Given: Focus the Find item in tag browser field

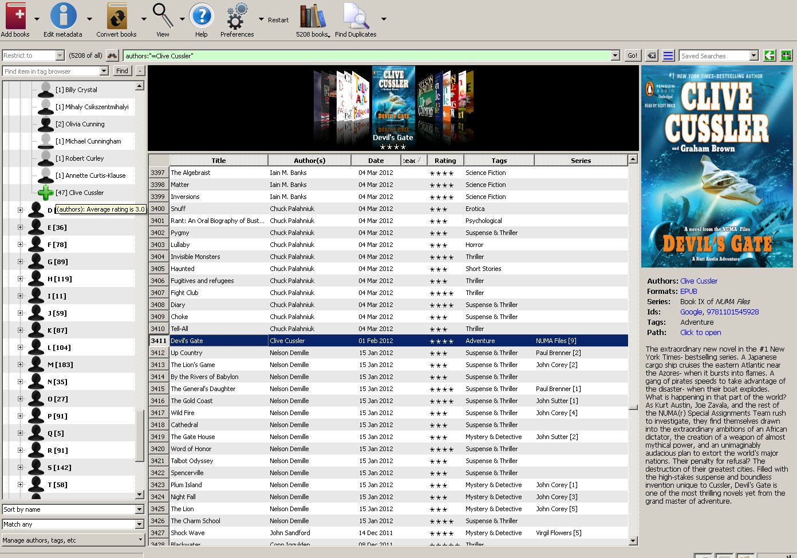Looking at the screenshot, I should [51, 71].
